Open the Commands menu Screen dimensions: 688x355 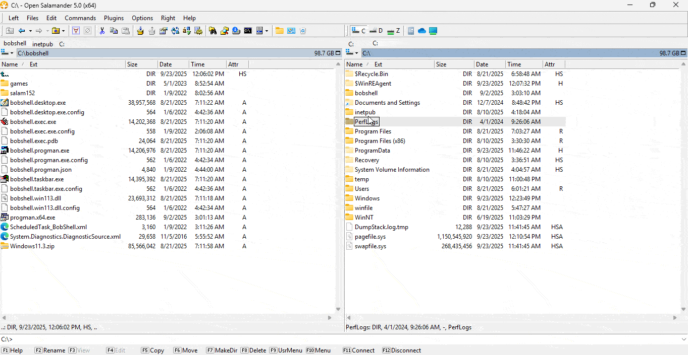80,18
